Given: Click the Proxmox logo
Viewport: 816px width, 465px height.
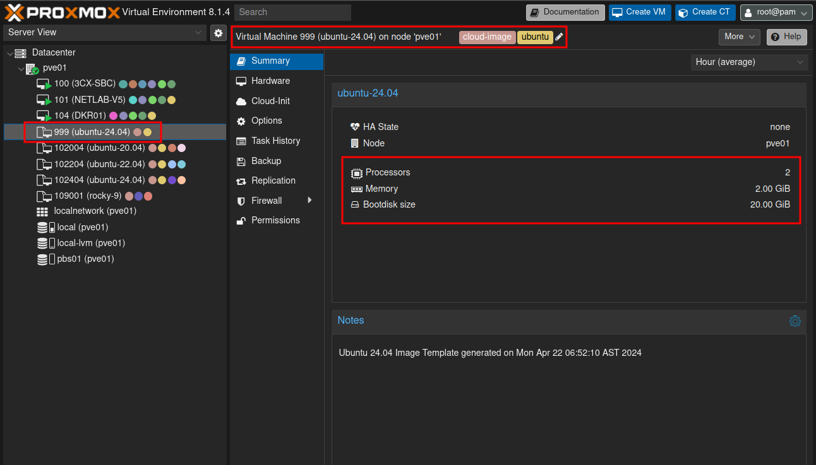Looking at the screenshot, I should (x=61, y=12).
